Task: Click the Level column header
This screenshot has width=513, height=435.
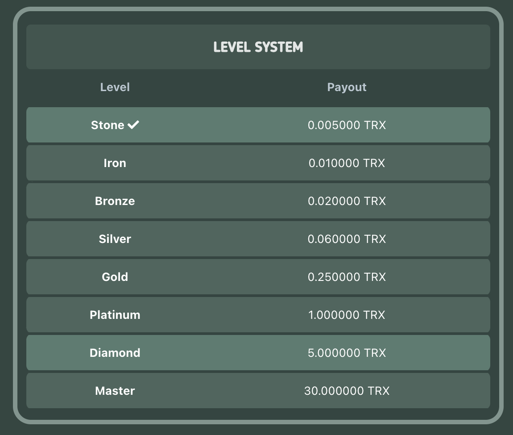Action: pos(115,87)
